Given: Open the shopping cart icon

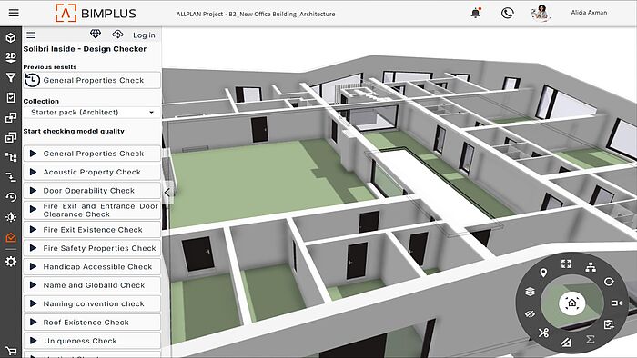Looking at the screenshot, I should (11, 351).
